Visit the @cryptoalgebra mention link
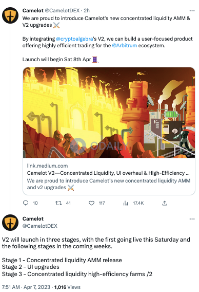This screenshot has width=199, height=292. click(74, 39)
